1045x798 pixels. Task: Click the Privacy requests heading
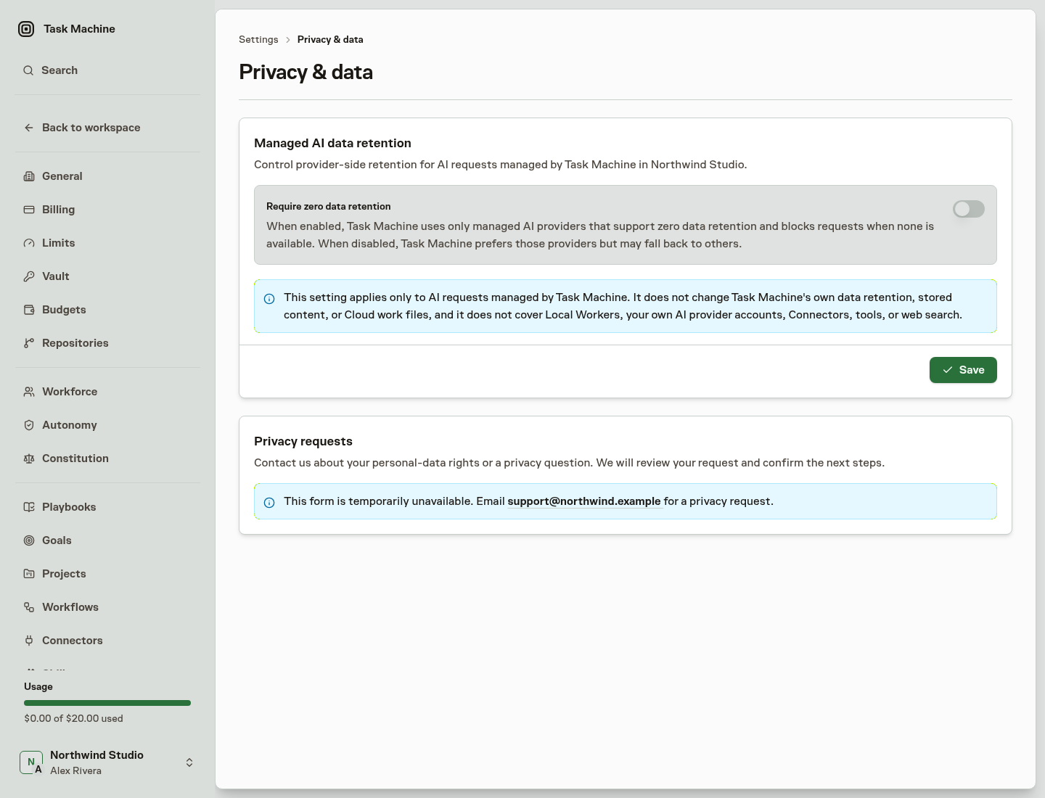[303, 442]
